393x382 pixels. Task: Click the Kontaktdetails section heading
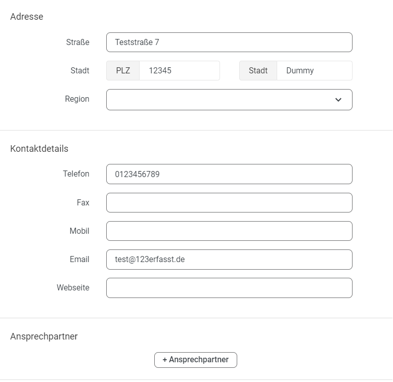[x=39, y=149]
